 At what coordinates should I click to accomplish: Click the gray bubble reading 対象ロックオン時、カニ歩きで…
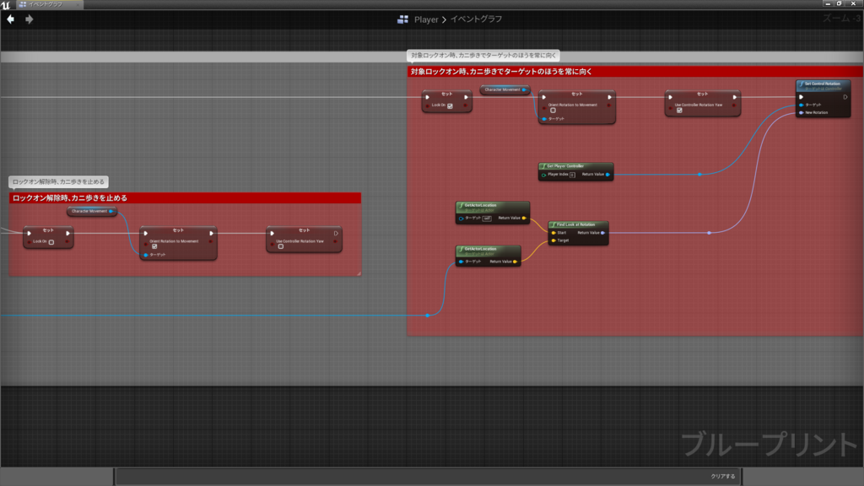click(483, 55)
